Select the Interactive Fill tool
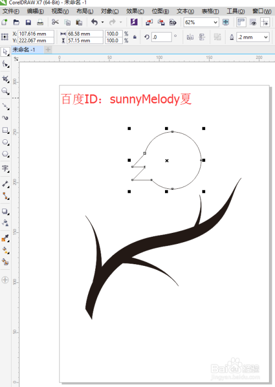275x387 pixels. click(x=5, y=250)
